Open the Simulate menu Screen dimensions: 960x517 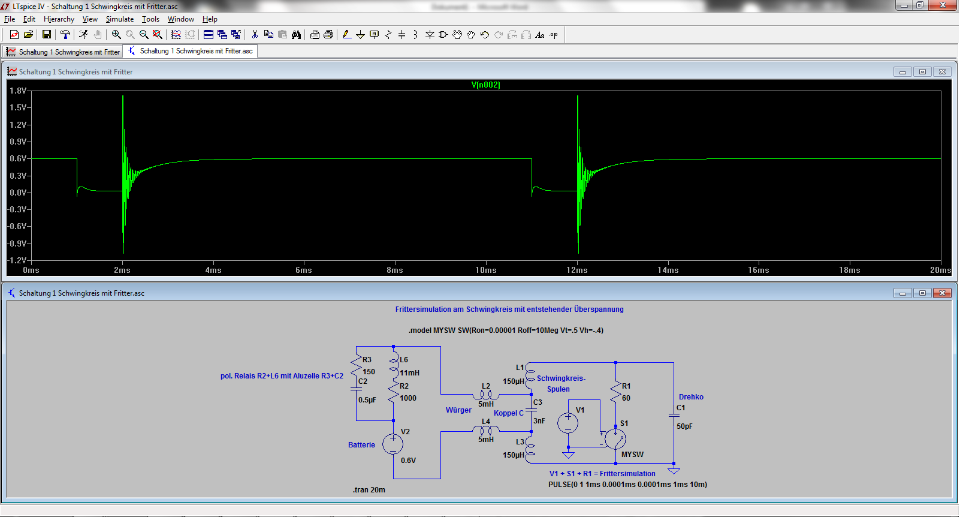pos(120,19)
